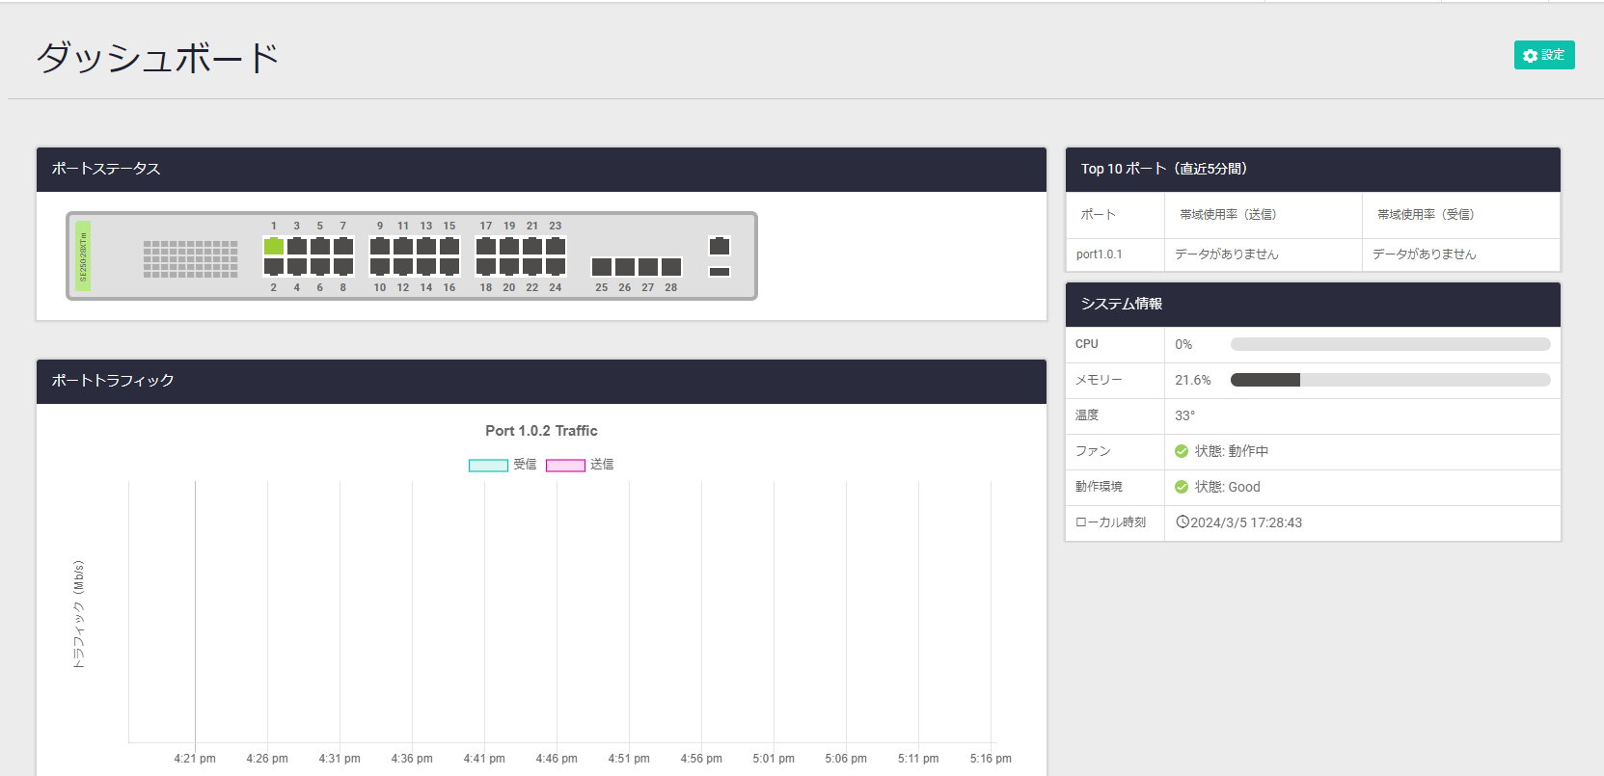Screen dimensions: 1604x776
Task: Click the 動作環境 Good status check icon
Action: coord(1182,487)
